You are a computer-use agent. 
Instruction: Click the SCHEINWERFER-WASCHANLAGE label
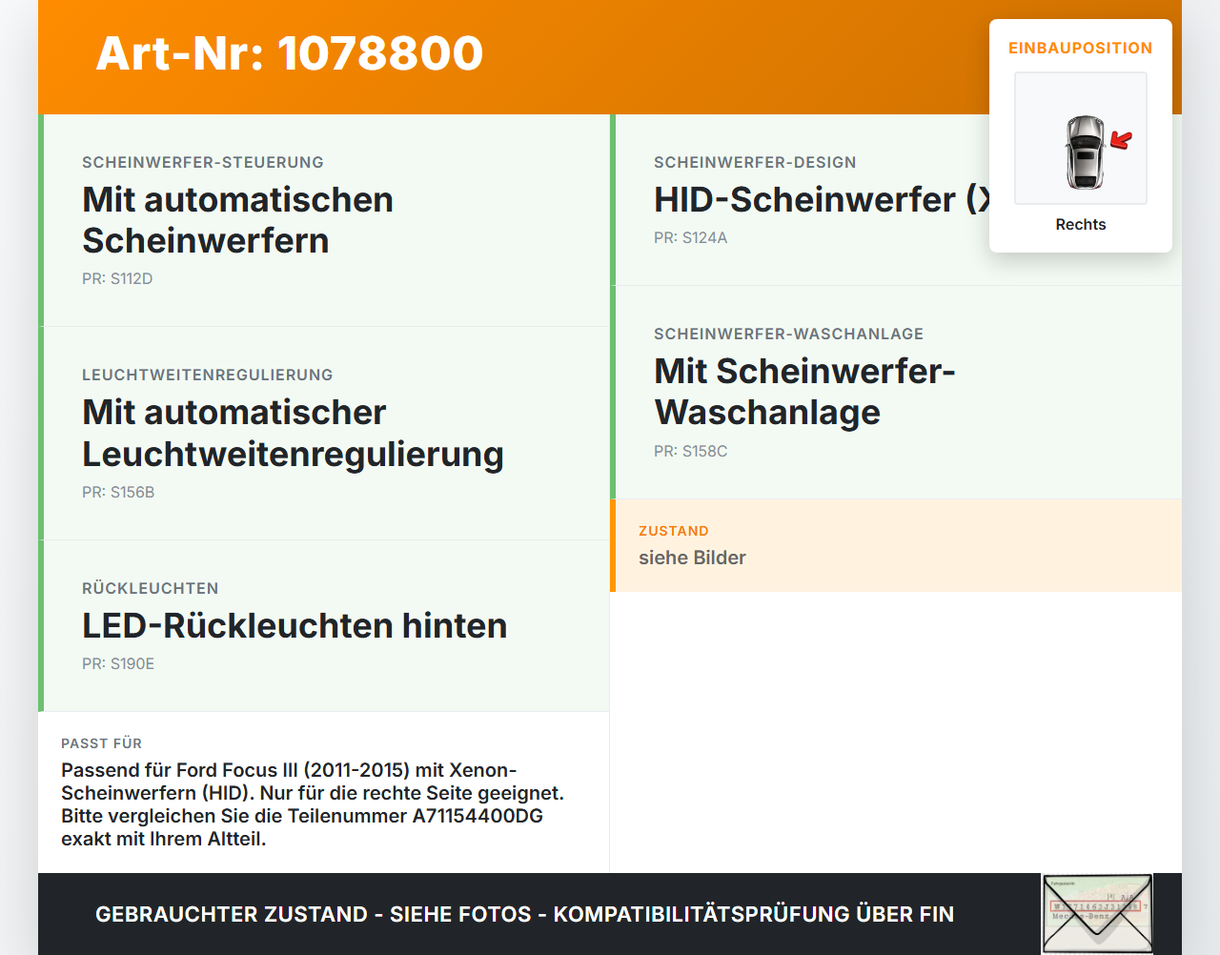point(788,335)
